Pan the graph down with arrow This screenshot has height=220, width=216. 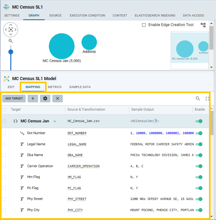click(x=11, y=35)
